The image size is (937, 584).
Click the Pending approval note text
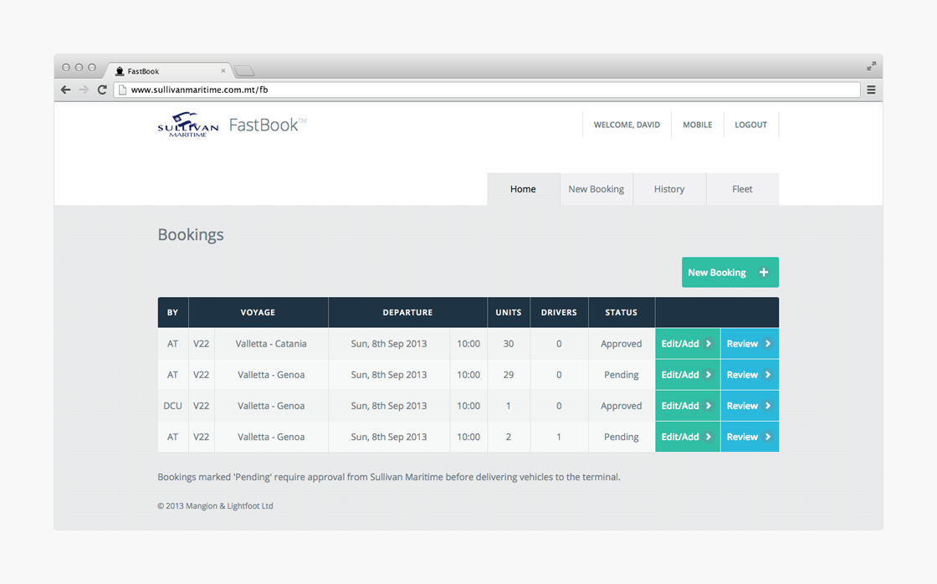pos(389,477)
